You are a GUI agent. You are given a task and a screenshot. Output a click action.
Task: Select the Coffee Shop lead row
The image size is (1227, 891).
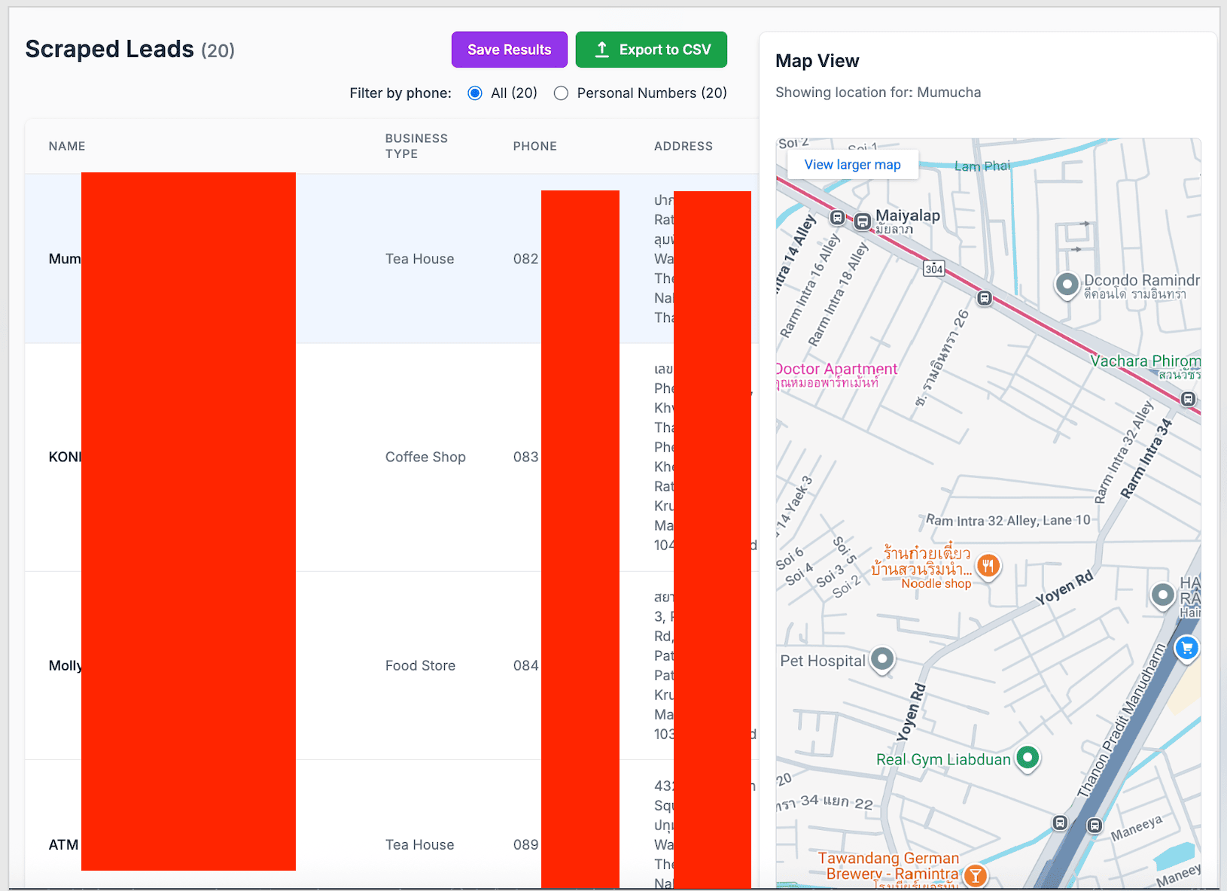click(x=425, y=457)
